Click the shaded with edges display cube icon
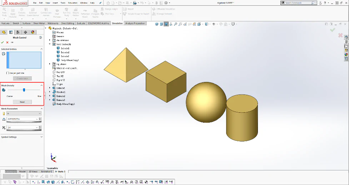 [x=166, y=24]
